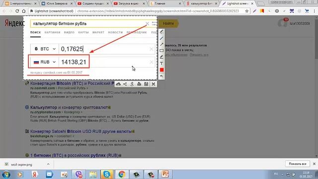Select the Lightshot Text tool
Viewport: 318px width, 179px height.
point(161,63)
